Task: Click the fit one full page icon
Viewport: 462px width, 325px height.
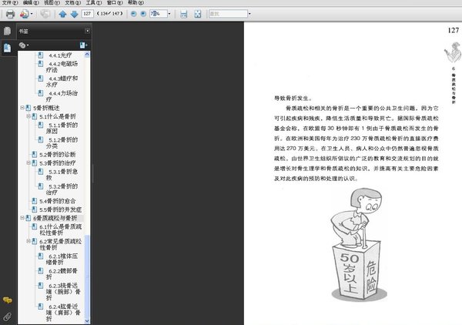Action: [198, 14]
